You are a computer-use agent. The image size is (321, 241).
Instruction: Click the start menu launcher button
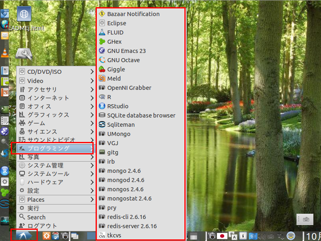tap(24, 236)
